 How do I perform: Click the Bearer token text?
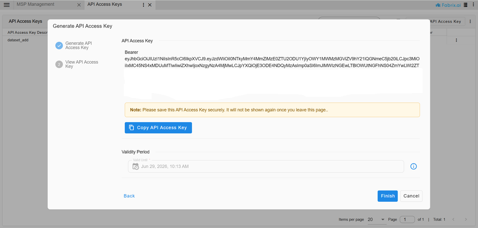tap(272, 59)
